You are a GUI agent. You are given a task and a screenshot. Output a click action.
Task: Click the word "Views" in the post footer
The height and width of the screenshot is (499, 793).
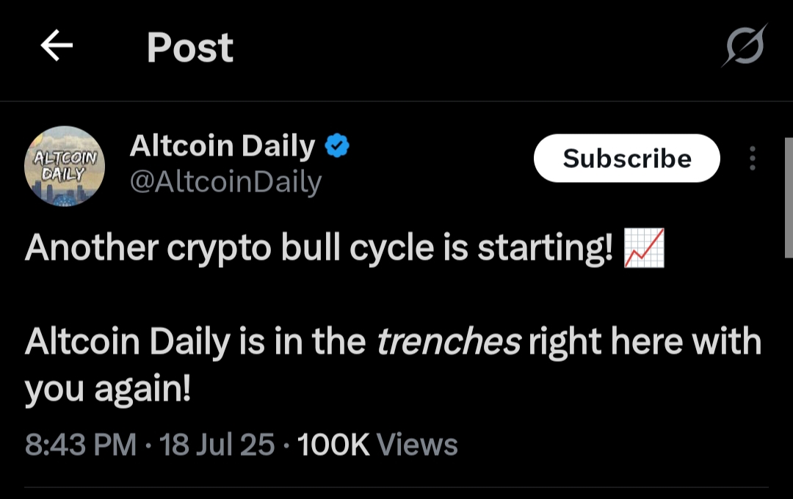pyautogui.click(x=417, y=445)
